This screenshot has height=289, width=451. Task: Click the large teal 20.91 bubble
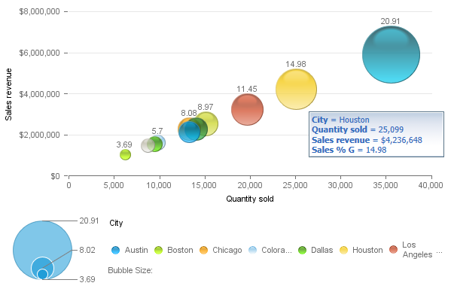click(x=391, y=55)
